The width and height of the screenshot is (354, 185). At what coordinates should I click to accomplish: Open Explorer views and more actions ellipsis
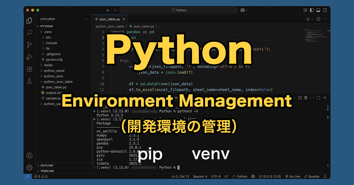tap(86, 19)
